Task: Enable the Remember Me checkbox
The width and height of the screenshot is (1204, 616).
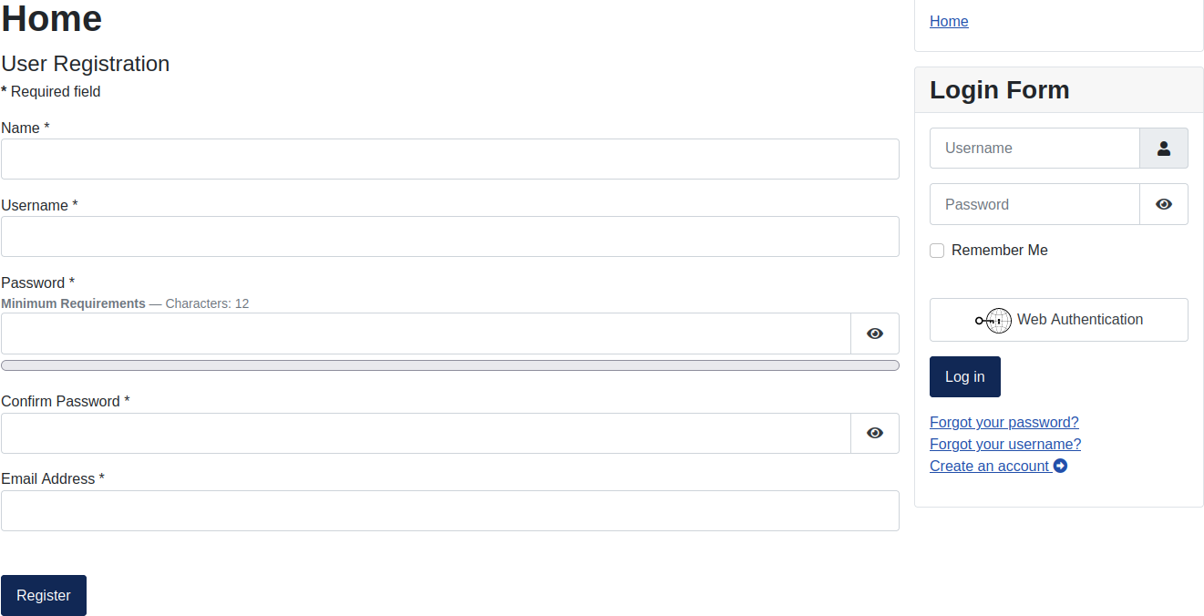Action: click(x=937, y=250)
